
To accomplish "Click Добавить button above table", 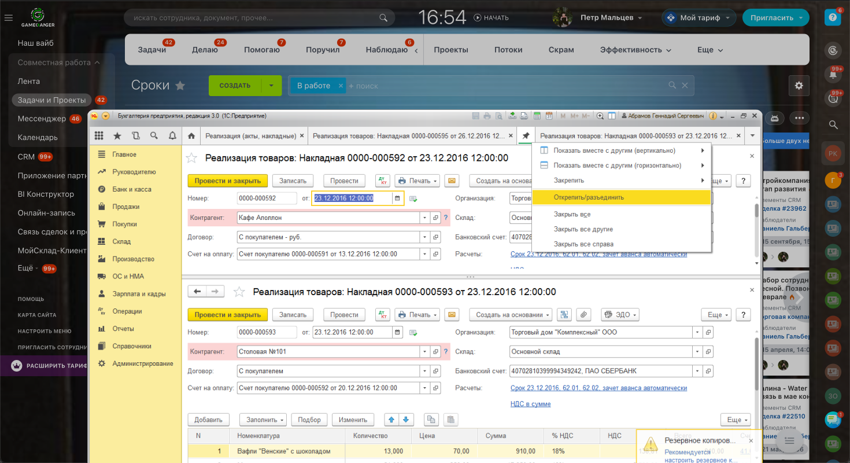I will (x=209, y=420).
